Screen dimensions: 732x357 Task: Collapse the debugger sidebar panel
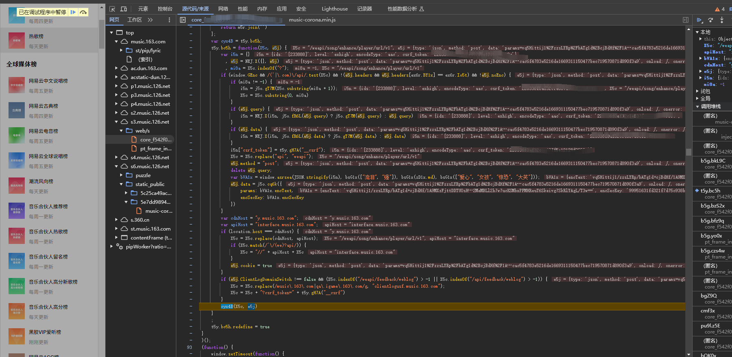pos(686,20)
